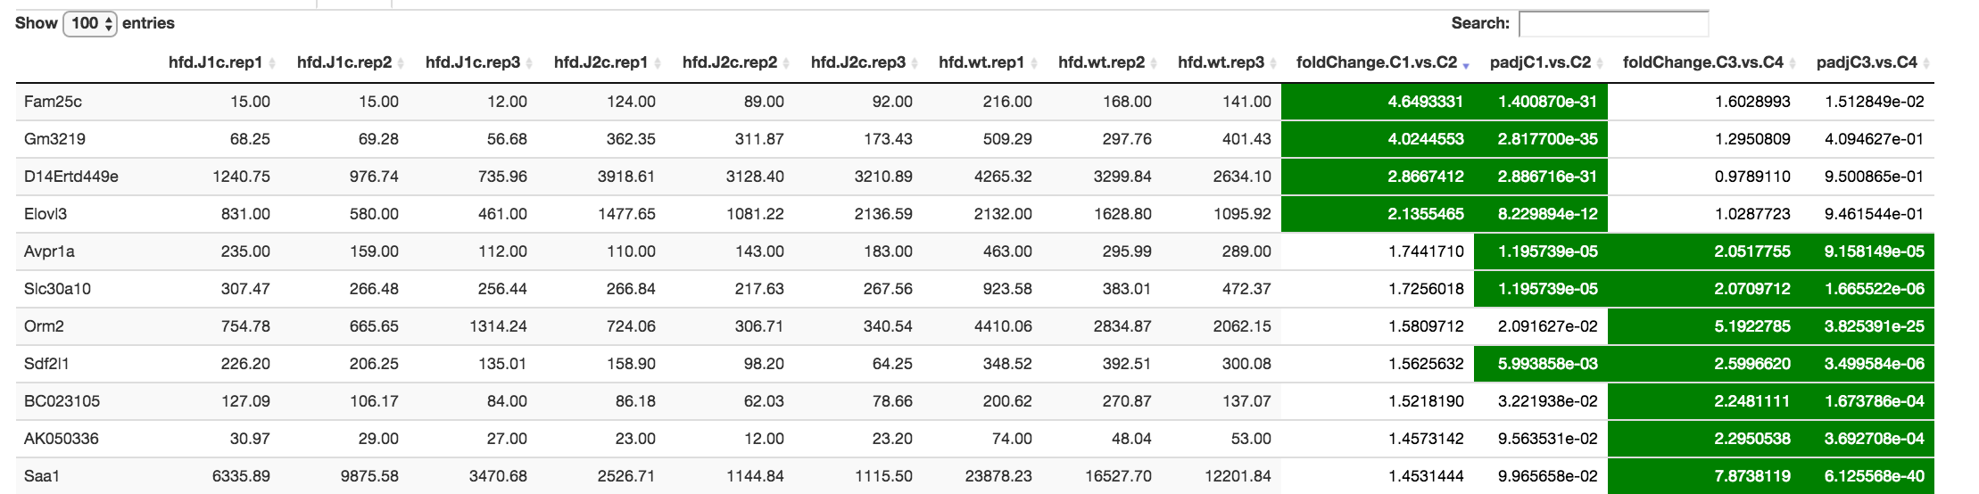The image size is (1979, 494).
Task: Sort by hfd.J2c.rep1 column arrows
Action: (658, 63)
